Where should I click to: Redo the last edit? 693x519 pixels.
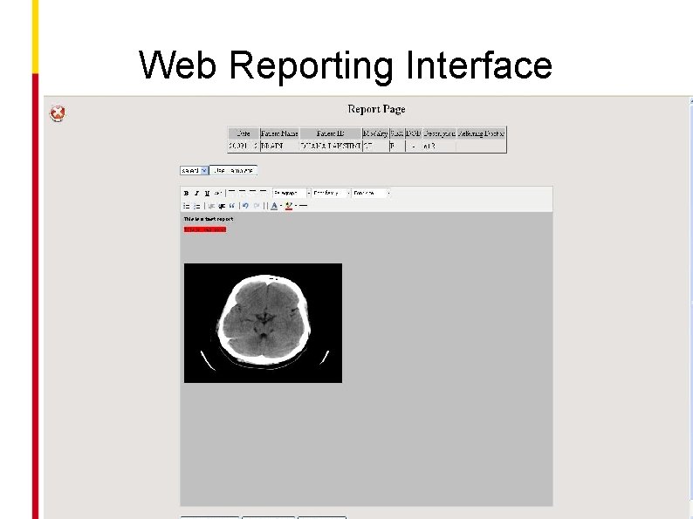coord(257,205)
